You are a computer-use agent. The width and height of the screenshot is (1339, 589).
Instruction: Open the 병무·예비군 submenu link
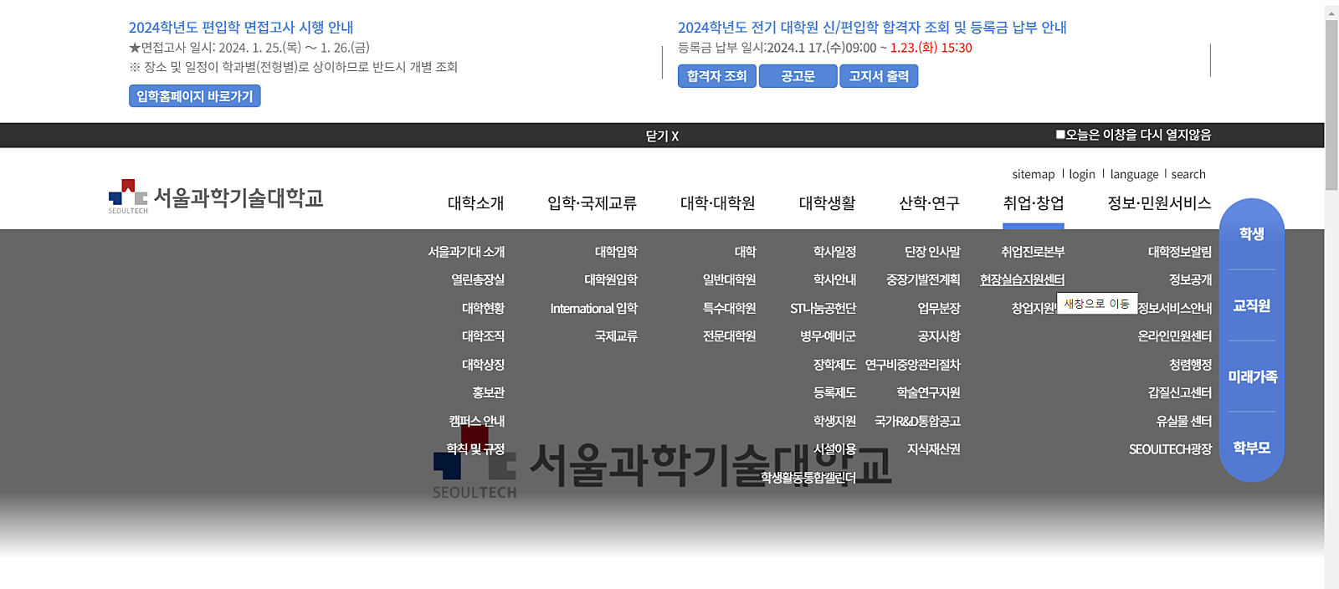(828, 335)
